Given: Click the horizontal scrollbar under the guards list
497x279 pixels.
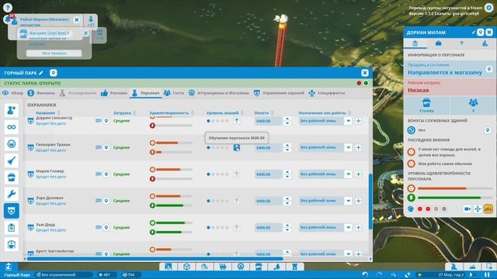Looking at the screenshot, I should tap(155, 259).
